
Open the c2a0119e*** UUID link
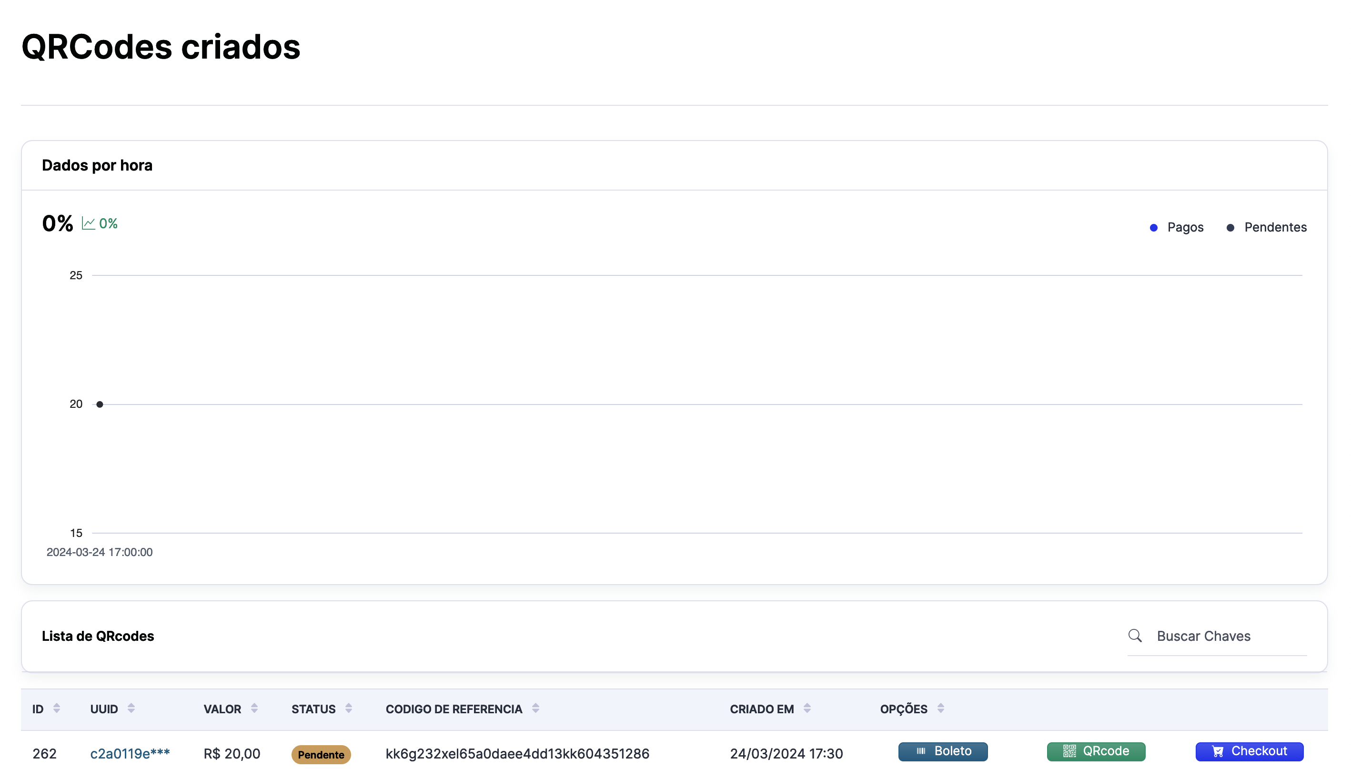tap(130, 753)
